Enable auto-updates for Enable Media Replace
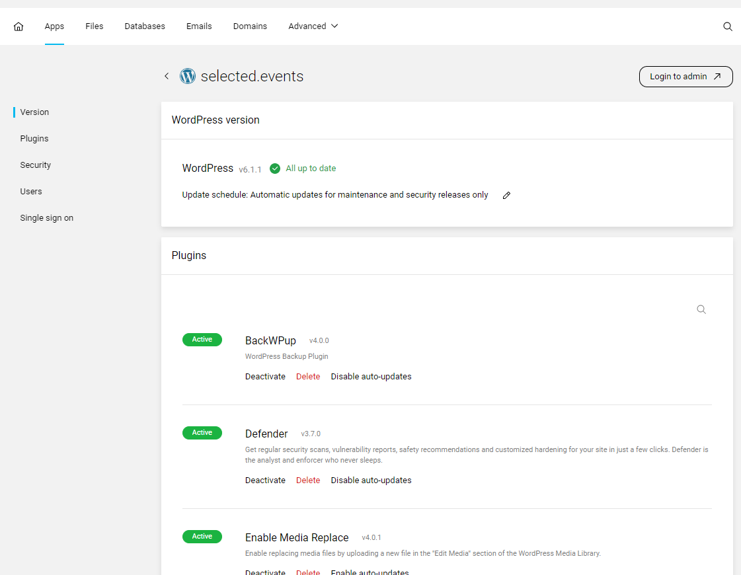 370,572
